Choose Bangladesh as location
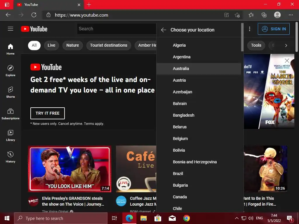Image resolution: width=299 pixels, height=224 pixels. [199, 115]
